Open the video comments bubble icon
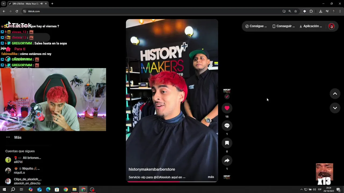344x193 pixels. (227, 125)
